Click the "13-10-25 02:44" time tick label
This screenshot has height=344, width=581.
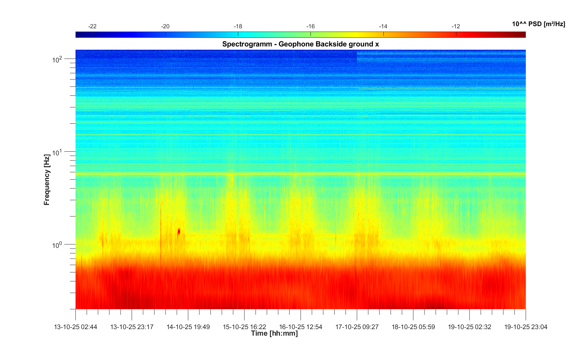click(x=76, y=327)
